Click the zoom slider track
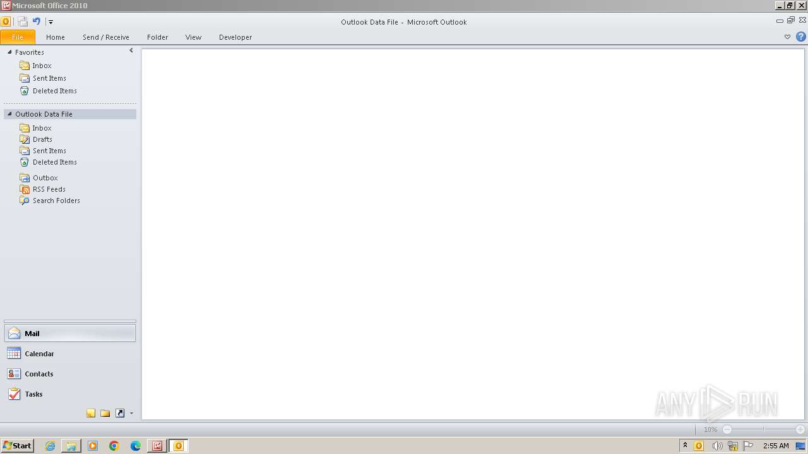The height and width of the screenshot is (454, 808). [763, 429]
